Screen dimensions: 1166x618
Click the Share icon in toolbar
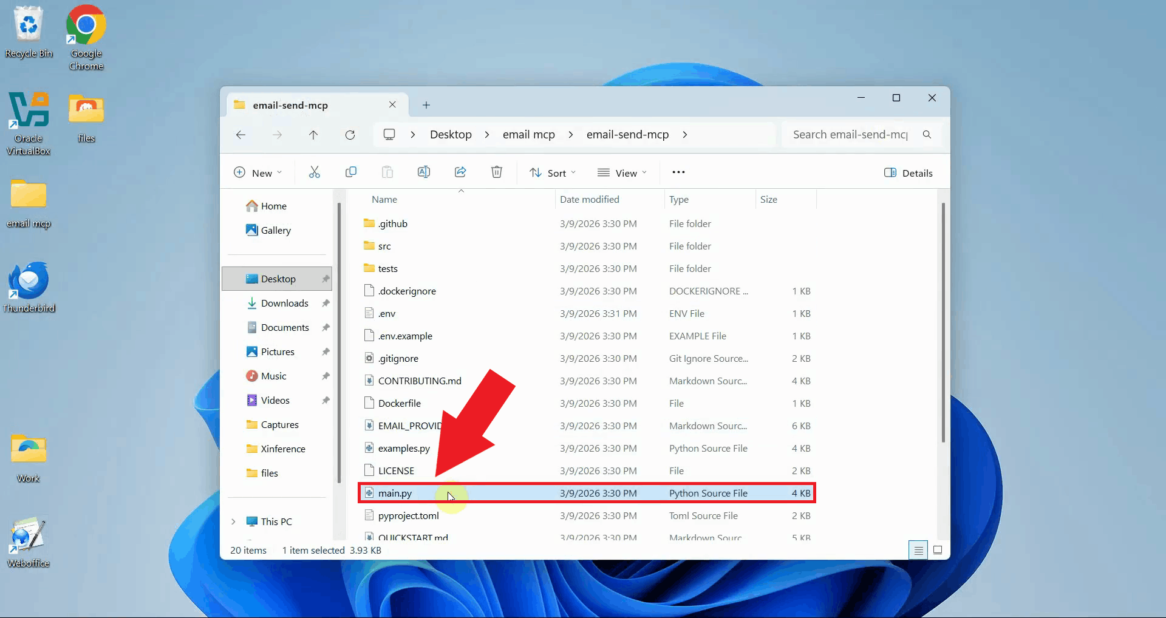(460, 172)
